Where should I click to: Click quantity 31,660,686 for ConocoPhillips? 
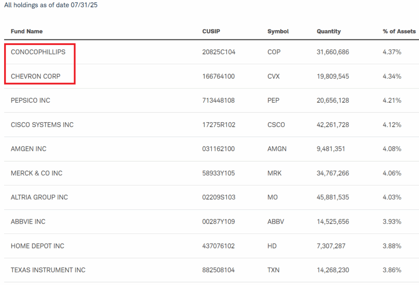333,52
